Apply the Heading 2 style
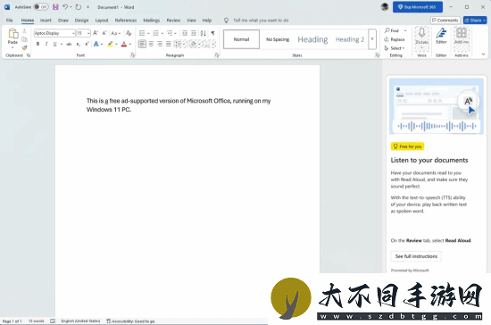 (350, 39)
